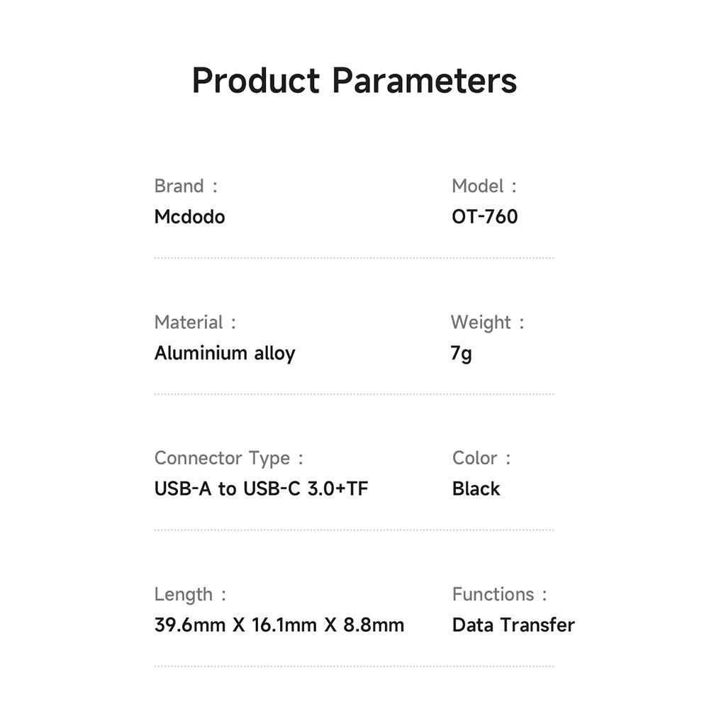Select the Weight label
This screenshot has width=709, height=709.
pos(487,323)
